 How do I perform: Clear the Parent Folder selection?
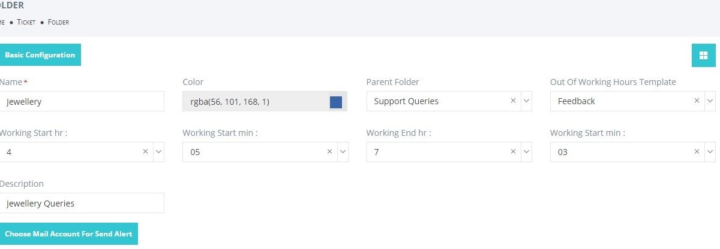[x=513, y=101]
